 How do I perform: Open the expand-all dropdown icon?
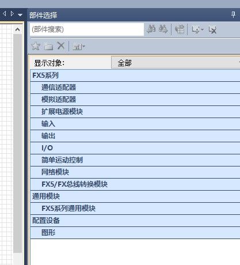click(x=197, y=30)
